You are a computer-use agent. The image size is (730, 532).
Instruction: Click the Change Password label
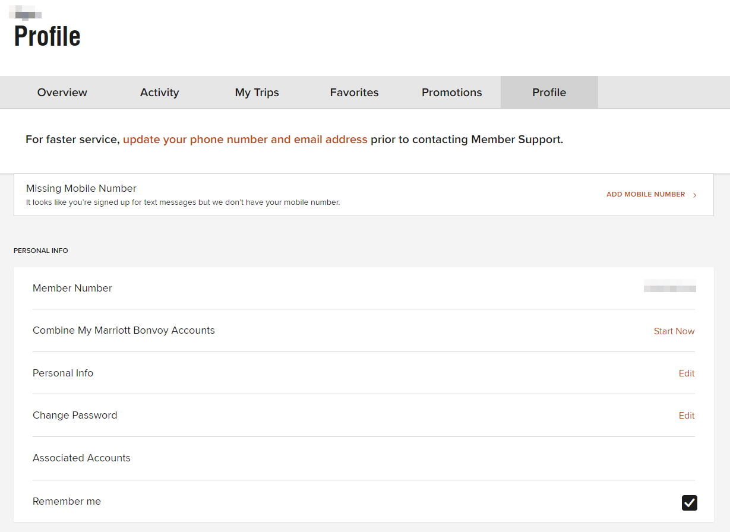point(75,416)
